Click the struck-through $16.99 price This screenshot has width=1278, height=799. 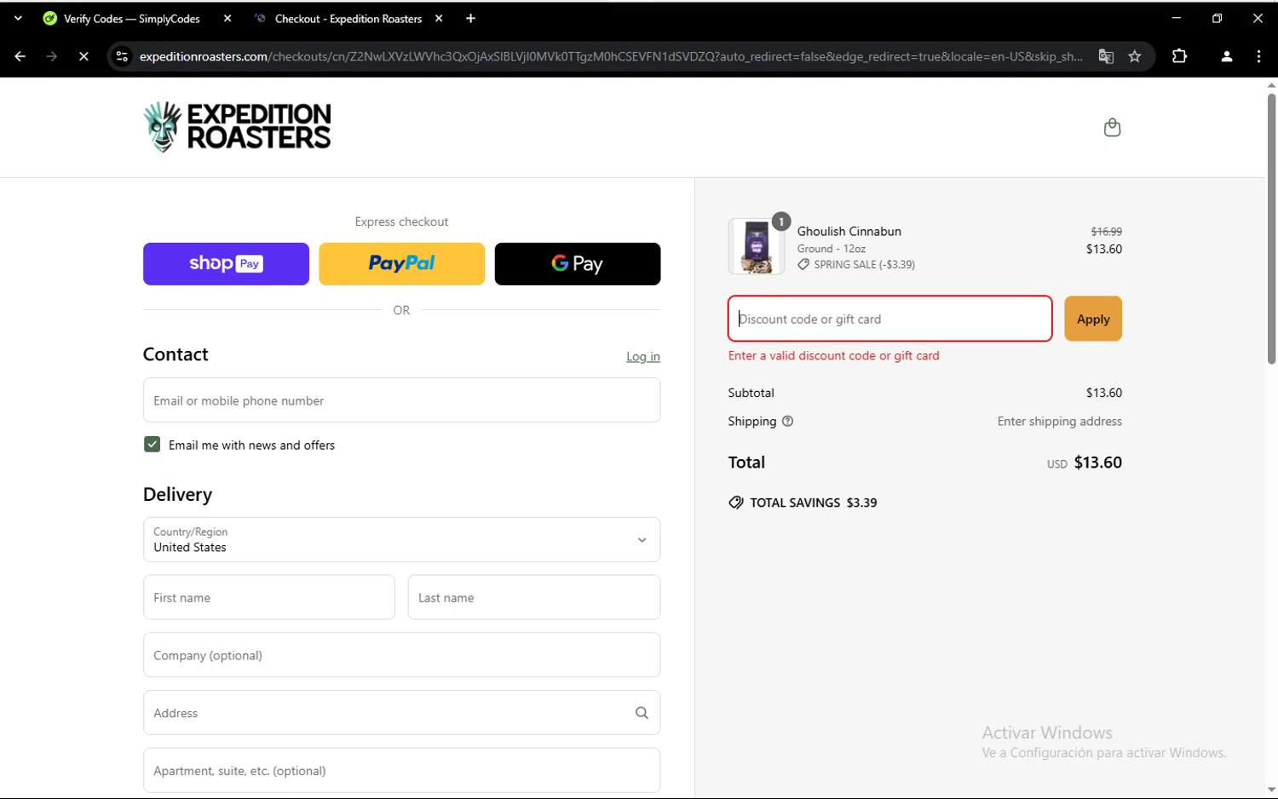(1106, 232)
